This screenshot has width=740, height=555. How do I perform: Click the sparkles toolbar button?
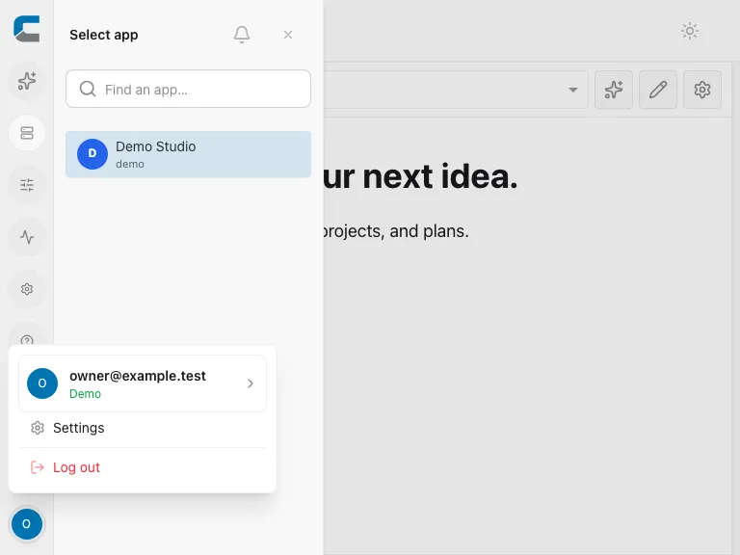point(614,90)
